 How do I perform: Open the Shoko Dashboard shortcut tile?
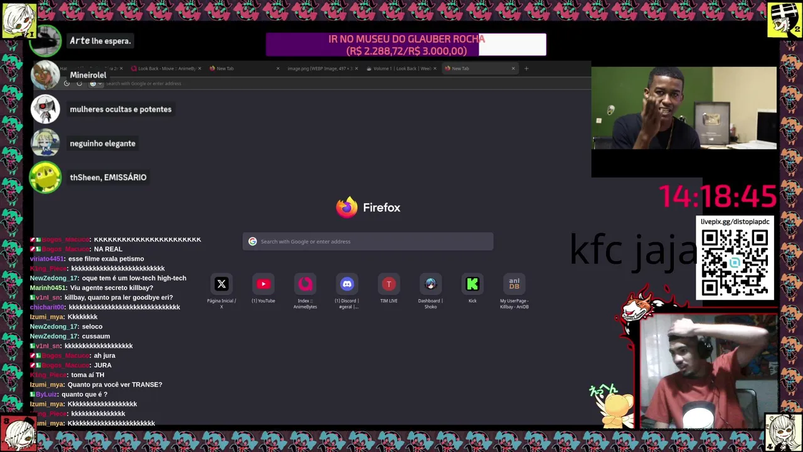[x=430, y=284]
